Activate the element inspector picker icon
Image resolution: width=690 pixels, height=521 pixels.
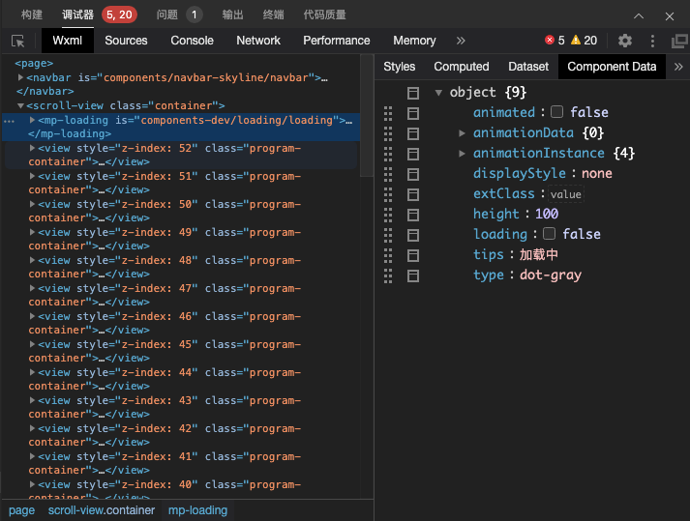coord(17,41)
